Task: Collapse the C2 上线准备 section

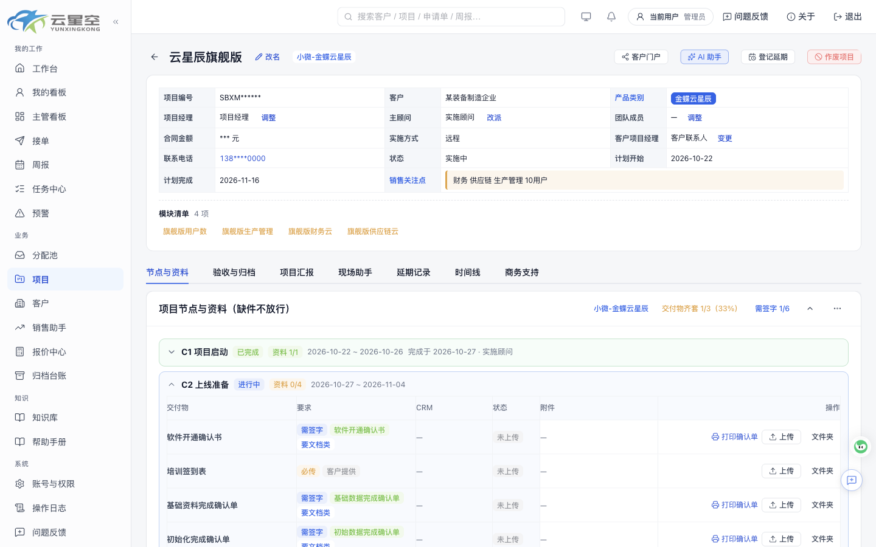Action: (x=172, y=385)
